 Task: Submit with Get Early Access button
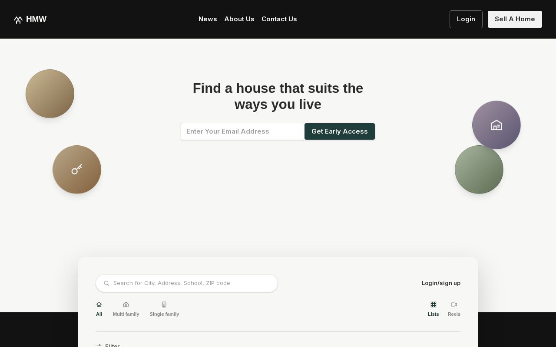coord(340,131)
